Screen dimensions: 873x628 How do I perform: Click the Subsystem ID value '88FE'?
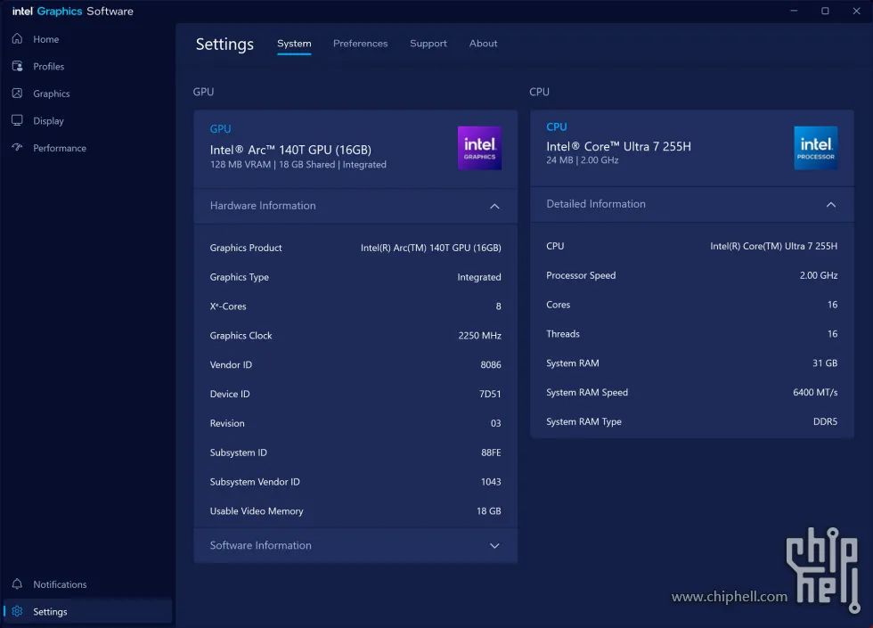coord(491,453)
